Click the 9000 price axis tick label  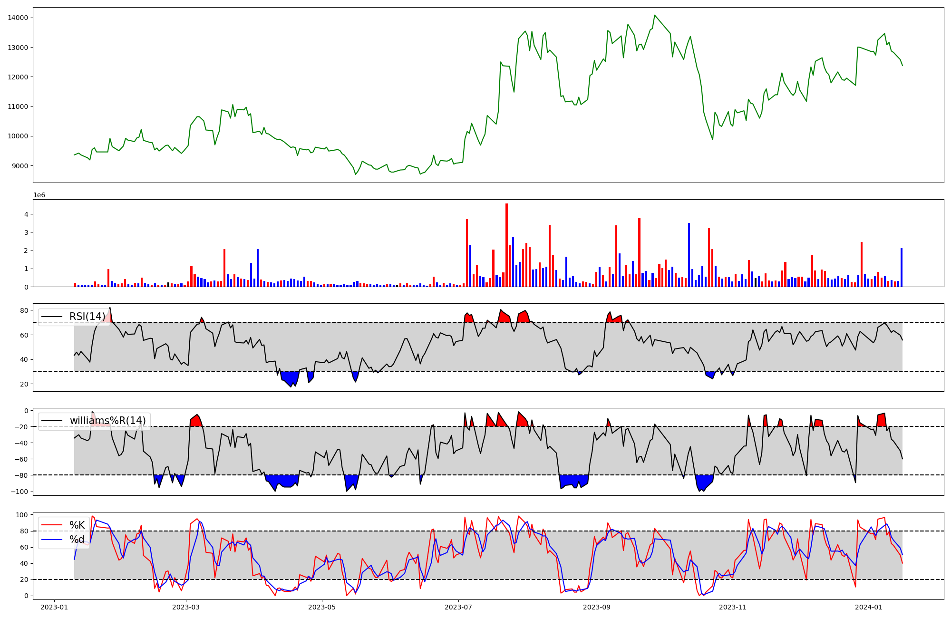(19, 166)
